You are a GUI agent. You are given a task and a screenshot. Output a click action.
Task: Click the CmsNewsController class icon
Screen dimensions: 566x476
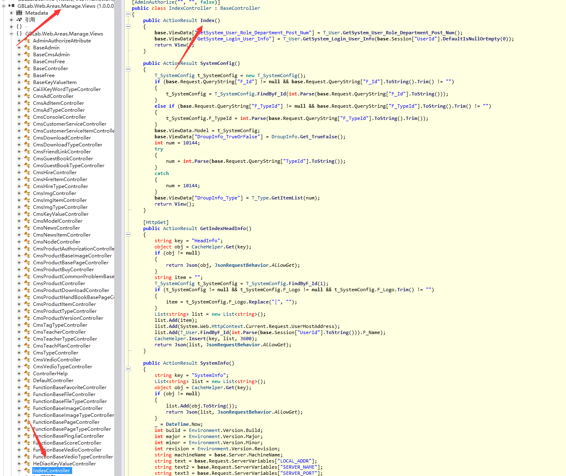tap(27, 228)
